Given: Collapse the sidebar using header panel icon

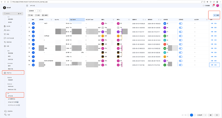Looking at the screenshot, I should 27,6.
